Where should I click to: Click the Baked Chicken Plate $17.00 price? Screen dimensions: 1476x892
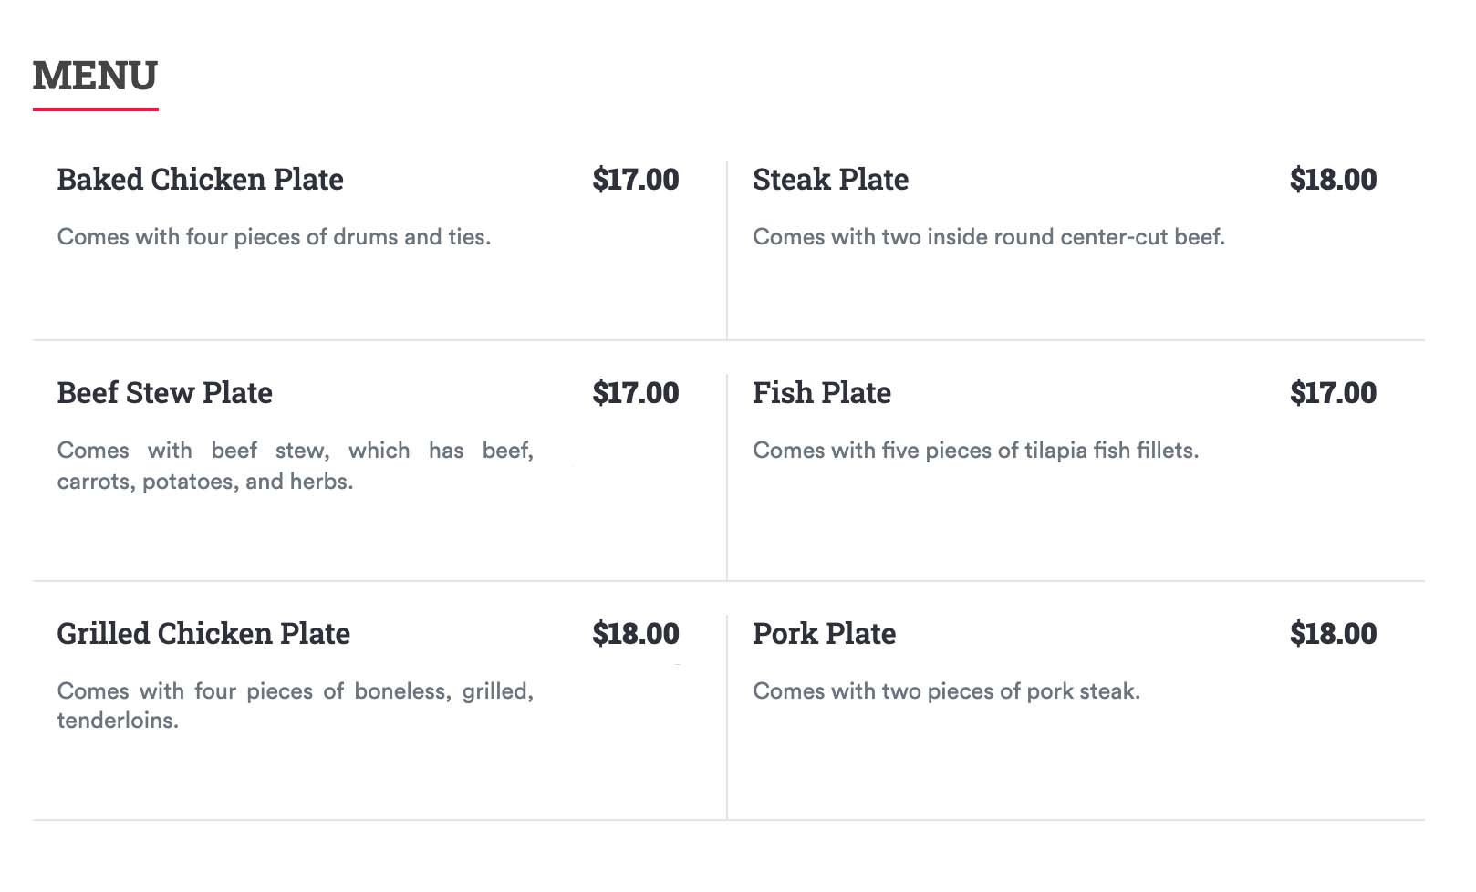pos(635,180)
